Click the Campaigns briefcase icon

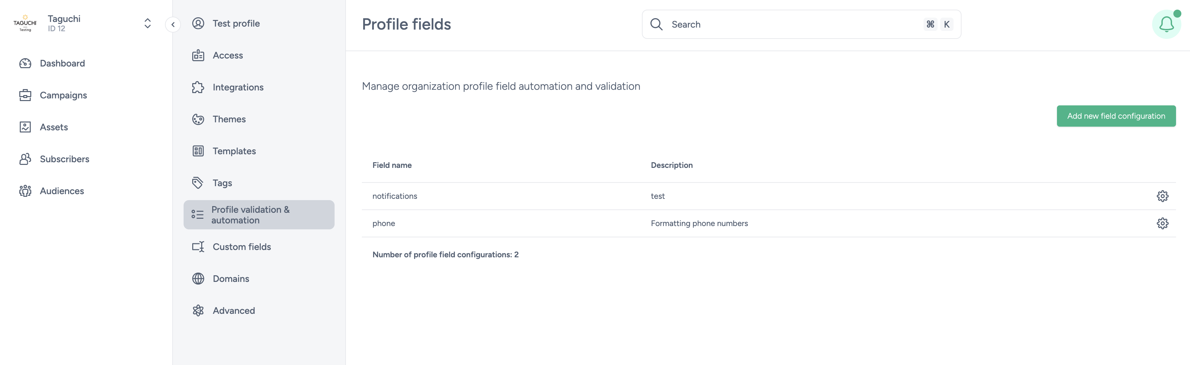(25, 95)
